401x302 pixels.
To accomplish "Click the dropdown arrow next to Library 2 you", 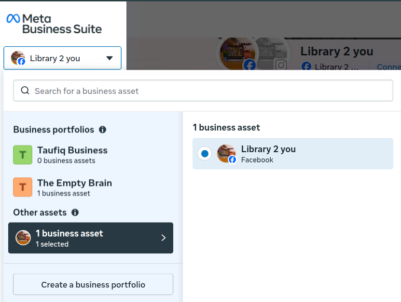I will click(x=110, y=58).
